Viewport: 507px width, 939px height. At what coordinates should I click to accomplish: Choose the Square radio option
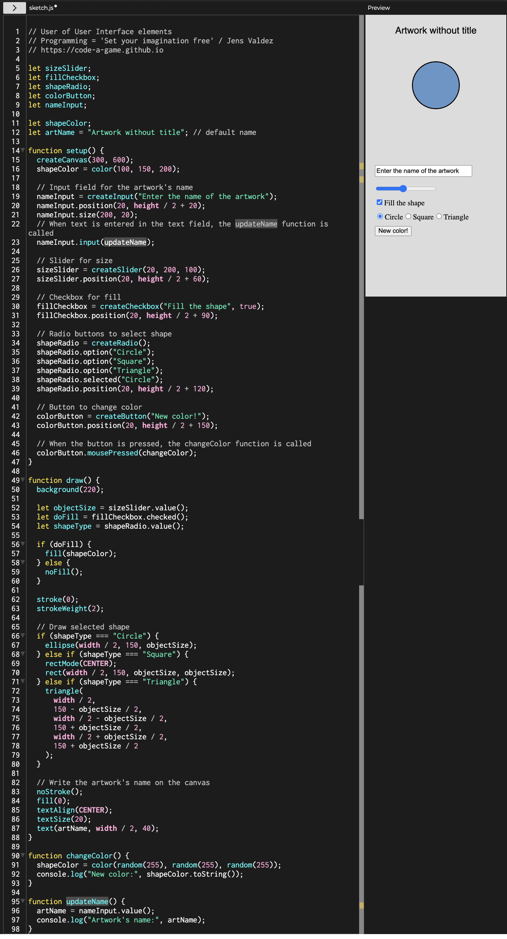click(x=408, y=217)
